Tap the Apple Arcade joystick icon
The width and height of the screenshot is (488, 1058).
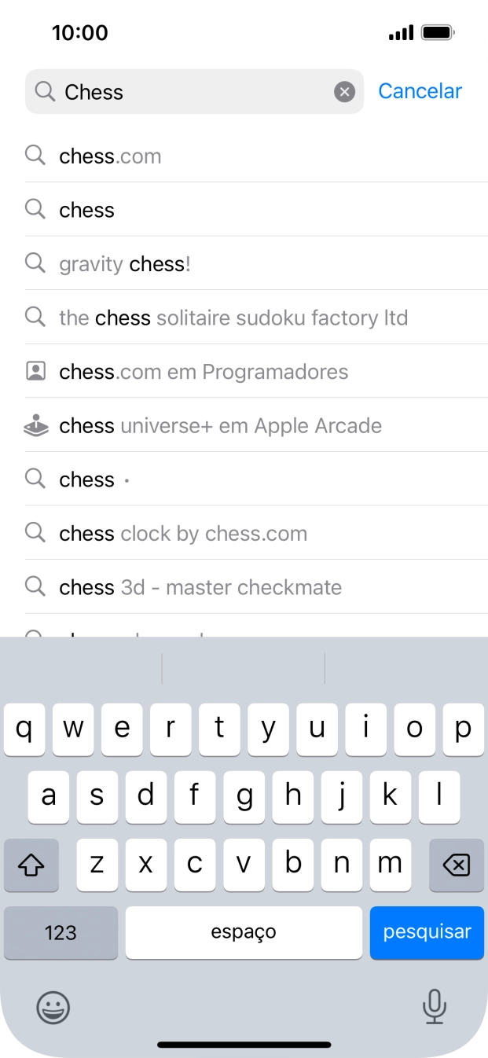coord(35,425)
